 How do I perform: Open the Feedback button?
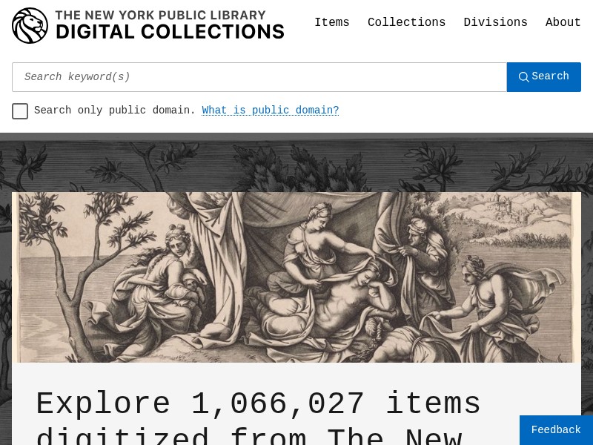pyautogui.click(x=557, y=430)
